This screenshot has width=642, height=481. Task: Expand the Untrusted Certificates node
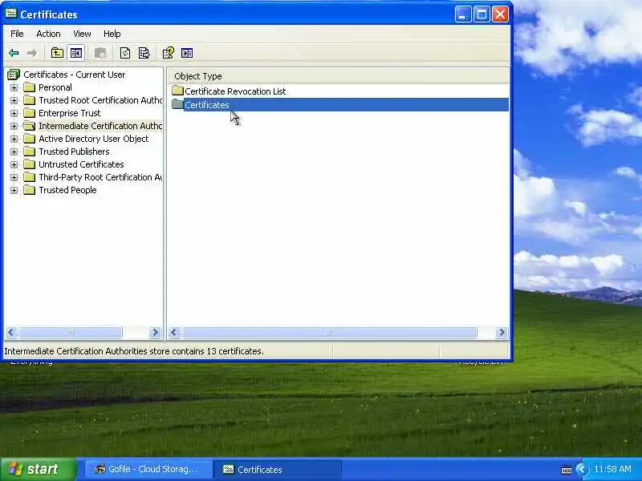(x=14, y=164)
